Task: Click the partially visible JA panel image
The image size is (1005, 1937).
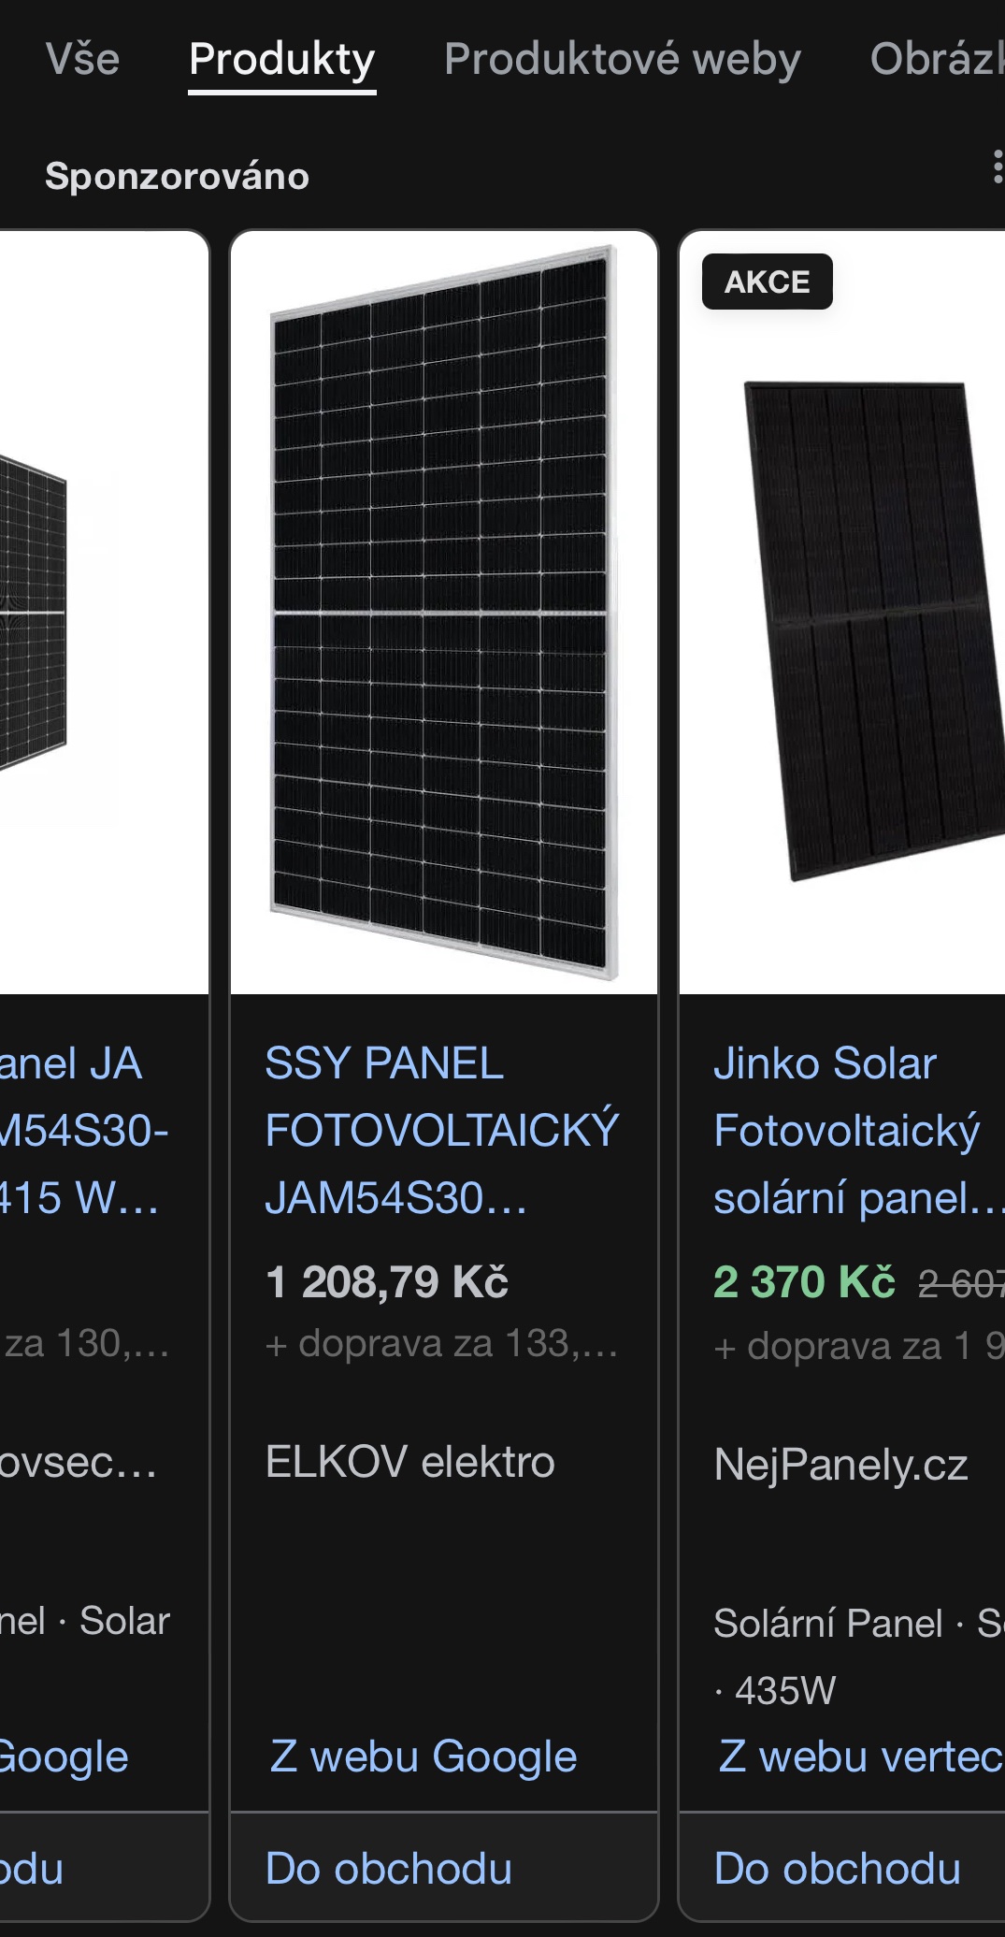Action: pos(47,612)
